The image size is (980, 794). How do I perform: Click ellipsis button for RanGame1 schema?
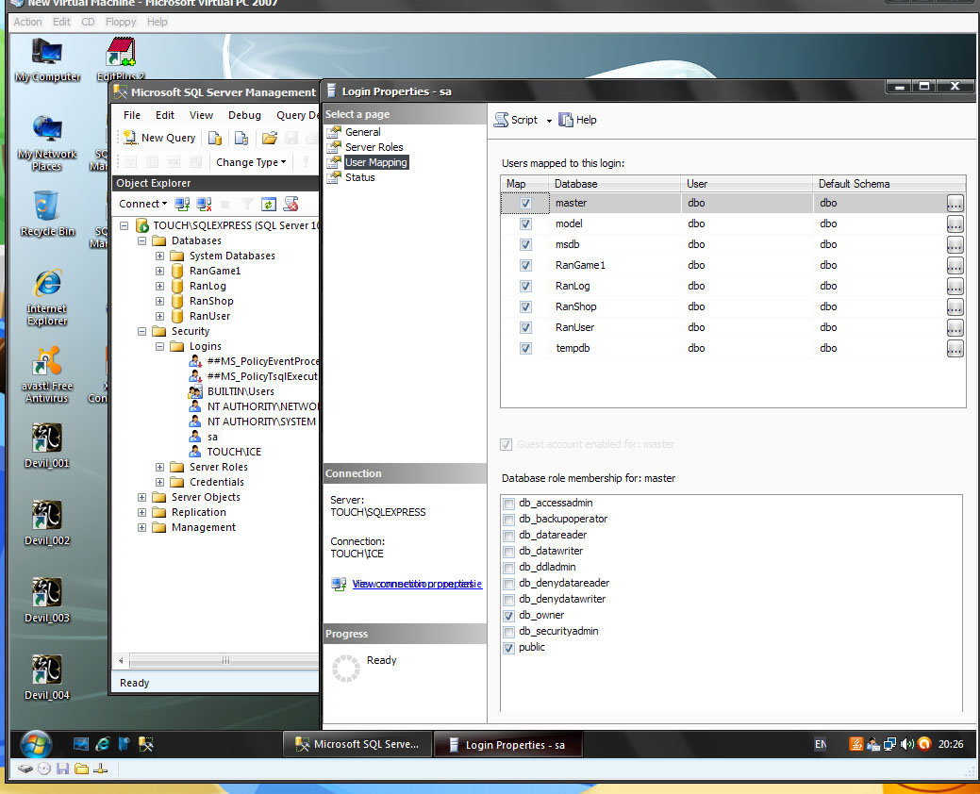955,266
